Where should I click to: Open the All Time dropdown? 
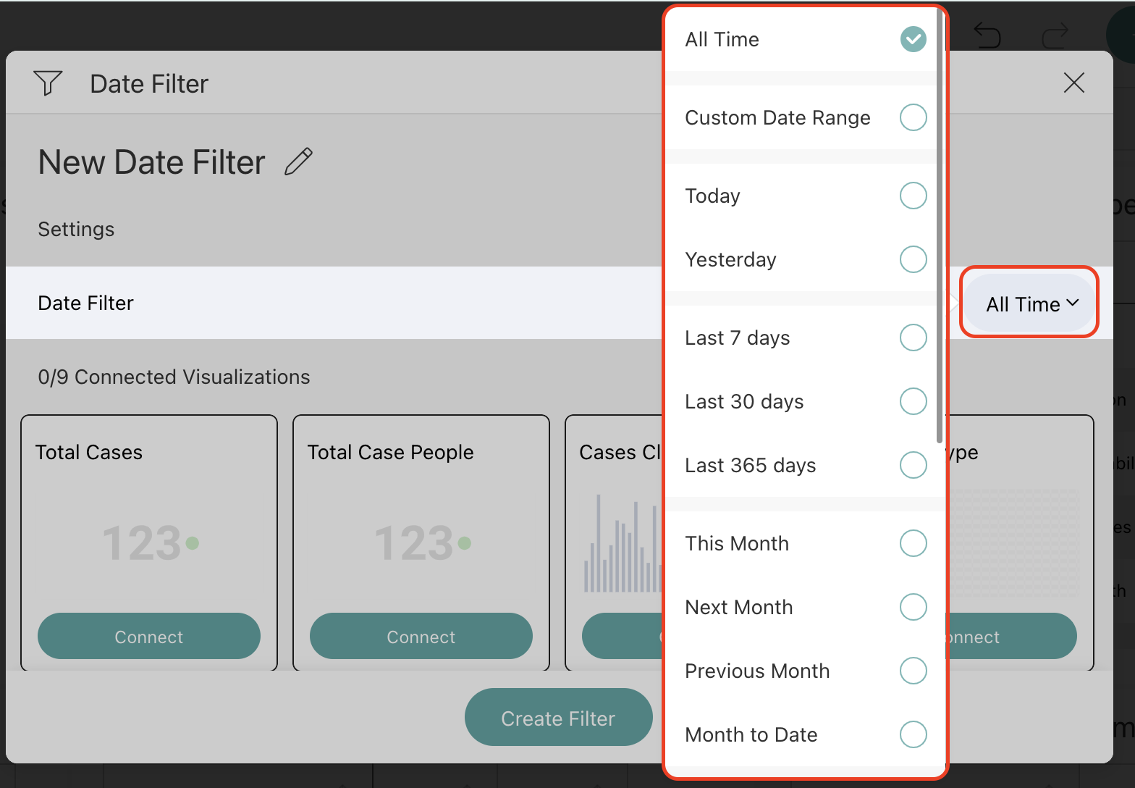click(1031, 304)
